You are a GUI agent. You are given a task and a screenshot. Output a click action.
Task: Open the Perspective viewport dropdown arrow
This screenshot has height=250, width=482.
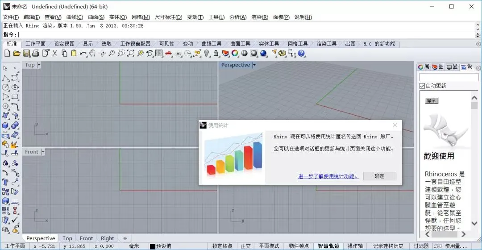point(254,65)
